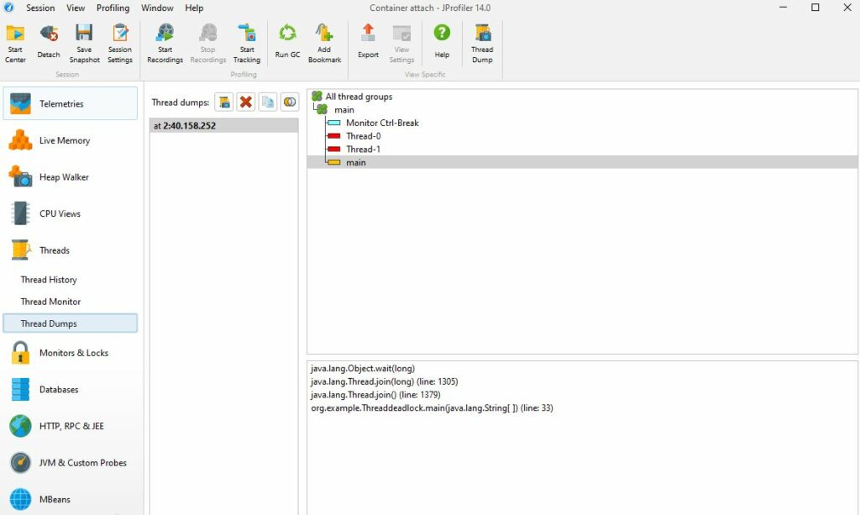Open the Thread History view
Viewport: 860px width, 515px height.
[x=49, y=280]
